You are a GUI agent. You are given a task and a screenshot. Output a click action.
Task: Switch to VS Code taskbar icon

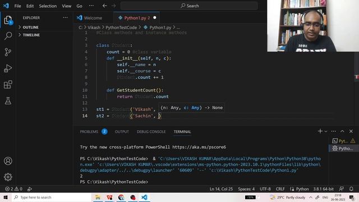[145, 197]
